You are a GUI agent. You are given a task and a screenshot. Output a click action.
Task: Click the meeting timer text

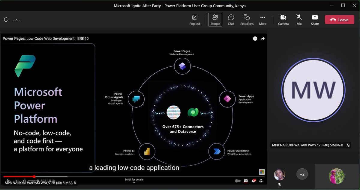16,20
